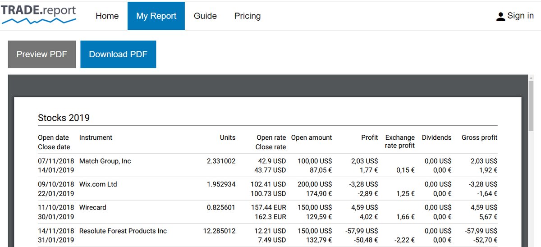Click open rate 12.21 USD
Screen dimensions: 541x247
[270, 231]
